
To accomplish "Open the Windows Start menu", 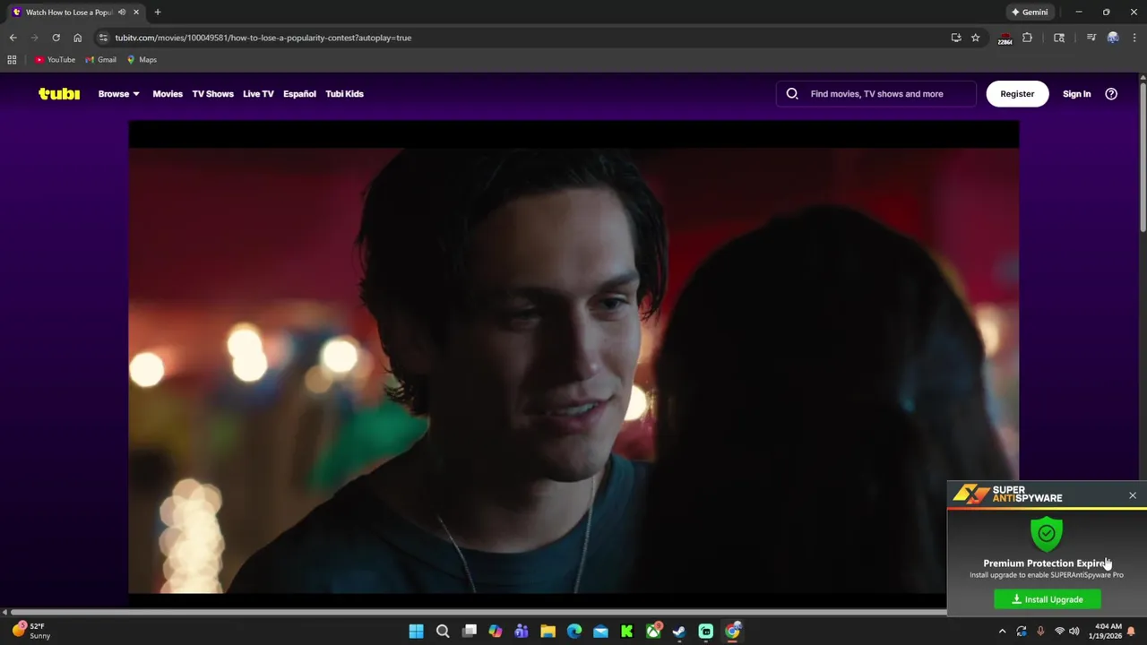I will pyautogui.click(x=416, y=631).
